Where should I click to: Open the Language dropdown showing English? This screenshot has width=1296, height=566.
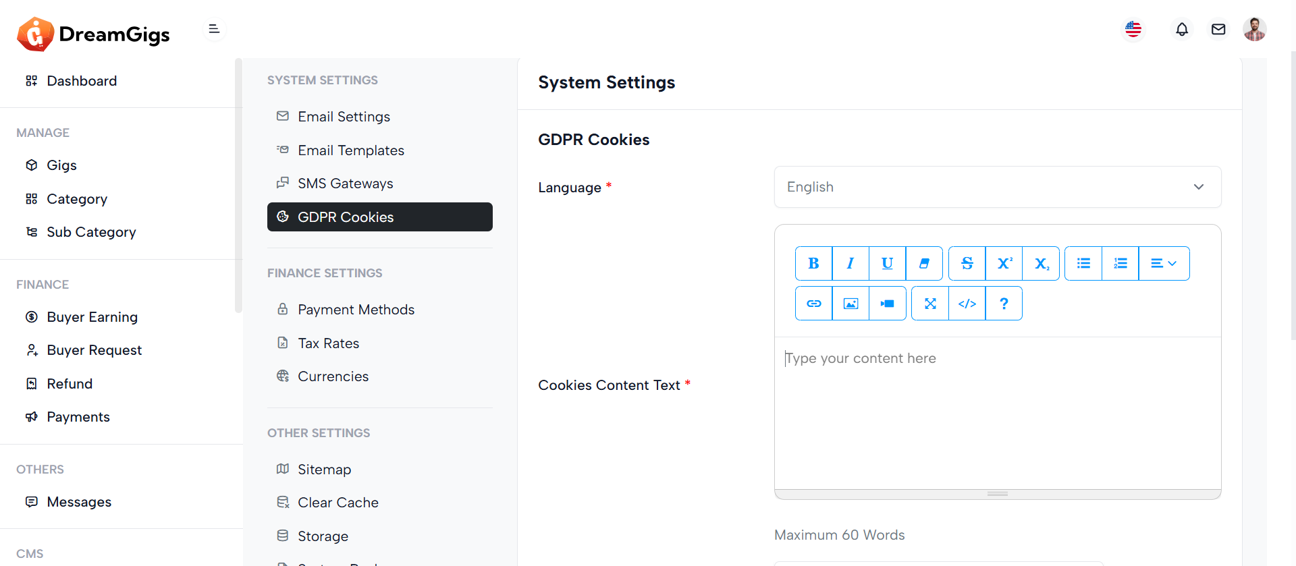[997, 187]
